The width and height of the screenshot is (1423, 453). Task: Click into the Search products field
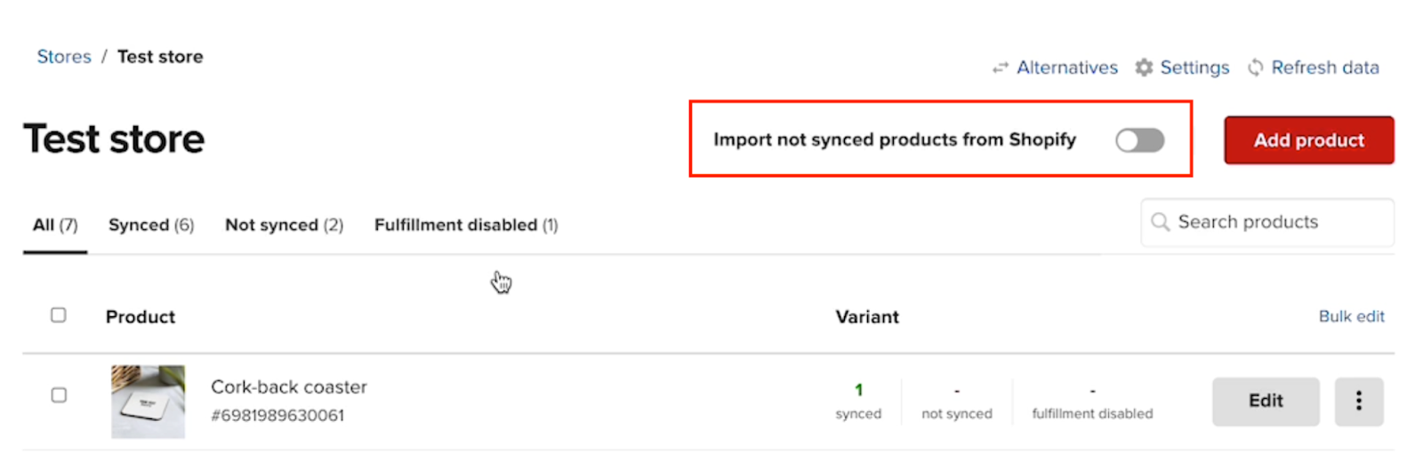coord(1272,222)
